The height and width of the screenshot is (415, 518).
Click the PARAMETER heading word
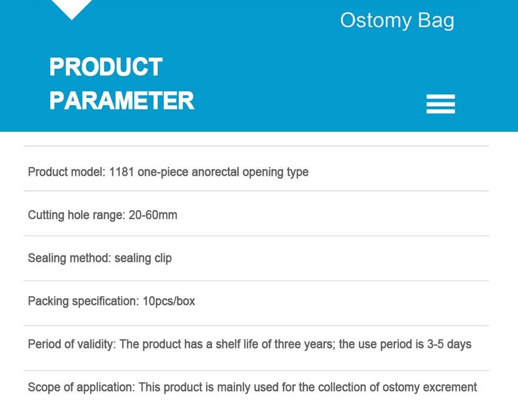tap(122, 101)
